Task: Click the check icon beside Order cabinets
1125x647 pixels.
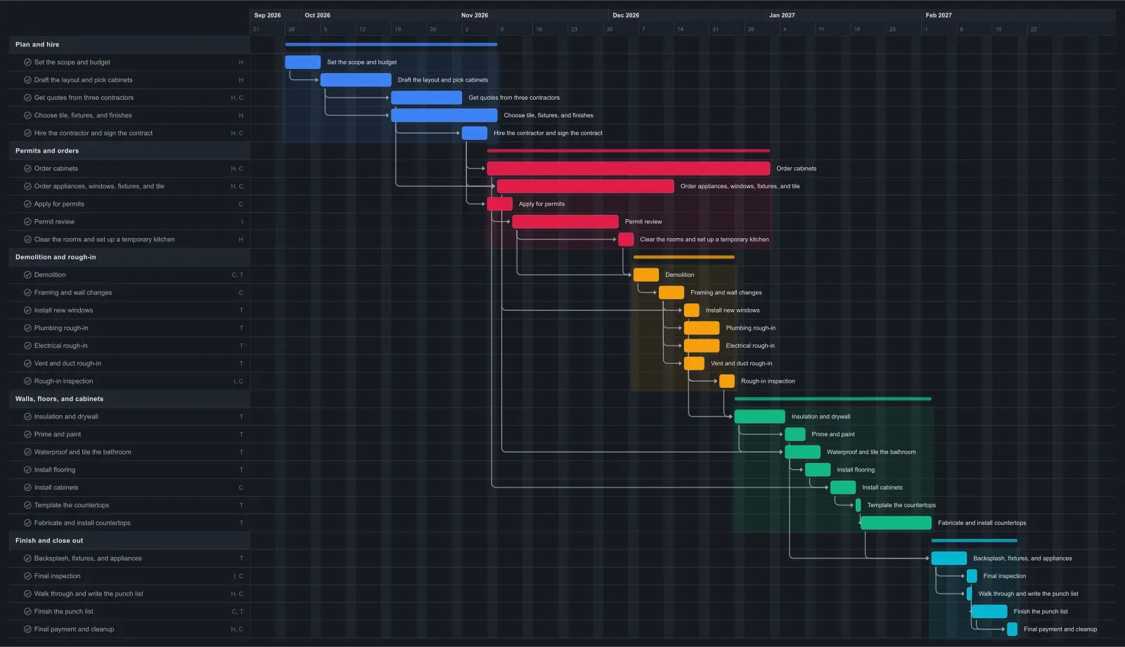Action: (x=27, y=169)
